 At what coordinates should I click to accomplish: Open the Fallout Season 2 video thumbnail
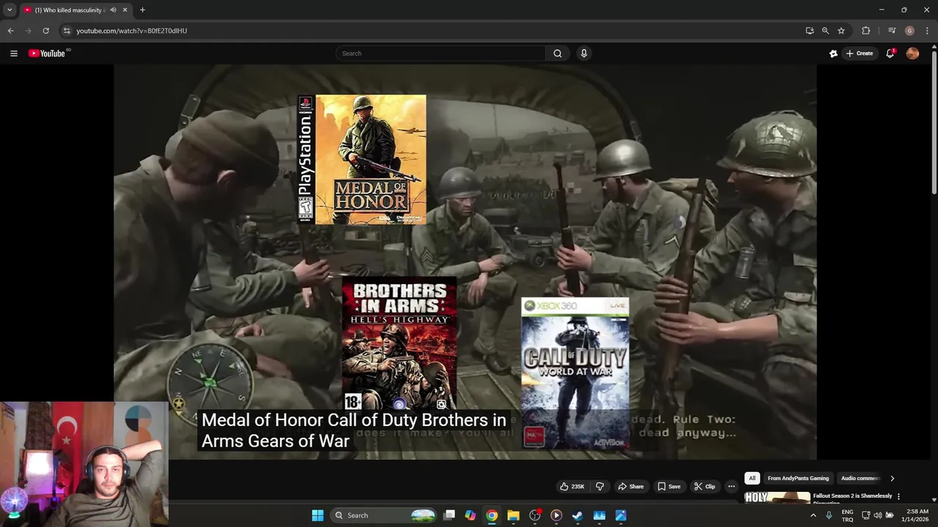coord(777,498)
